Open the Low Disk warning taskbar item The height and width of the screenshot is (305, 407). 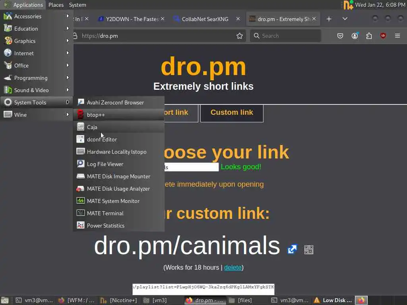pyautogui.click(x=333, y=300)
